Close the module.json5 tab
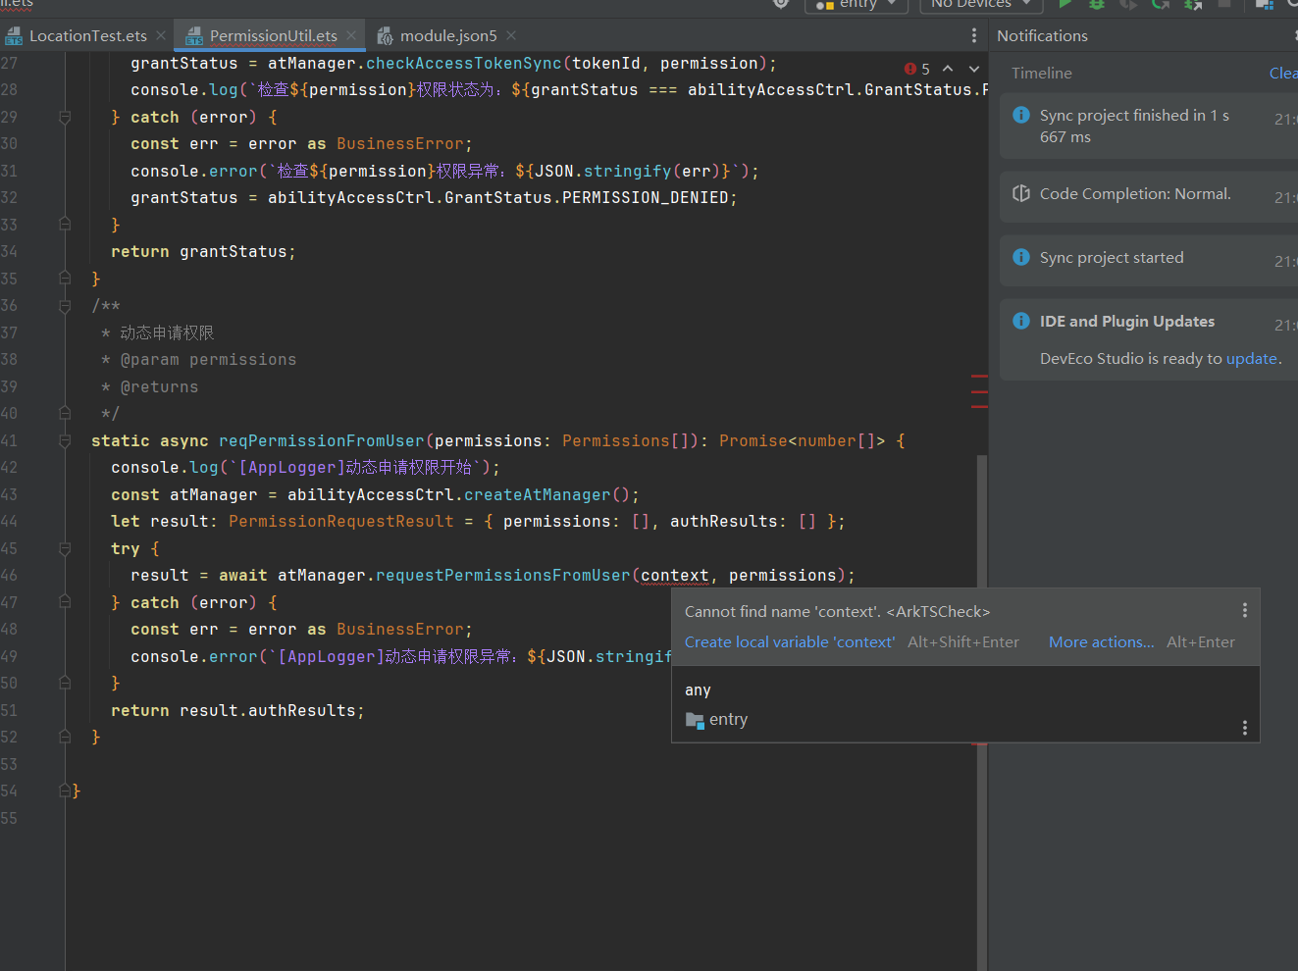Image resolution: width=1298 pixels, height=971 pixels. (x=511, y=35)
